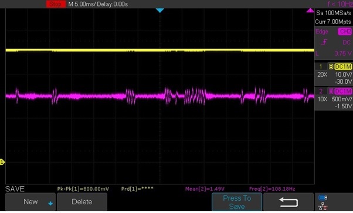
Task: Toggle channel 2 DC1M coupling badge
Action: tap(343, 91)
